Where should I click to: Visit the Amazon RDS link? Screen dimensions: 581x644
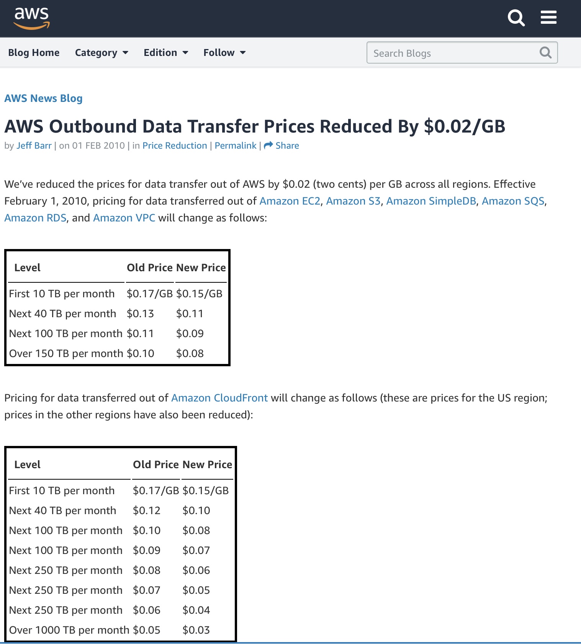(x=35, y=218)
